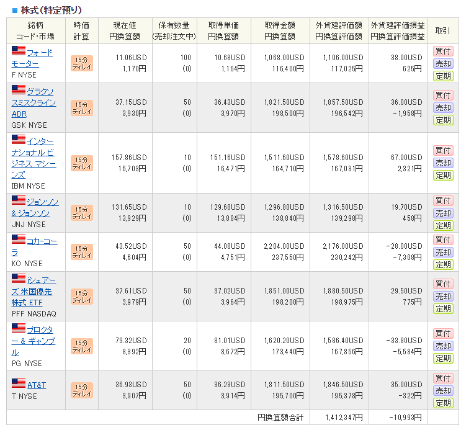Click the 15分ディレイ badge in KO row
The height and width of the screenshot is (430, 461).
[x=82, y=252]
